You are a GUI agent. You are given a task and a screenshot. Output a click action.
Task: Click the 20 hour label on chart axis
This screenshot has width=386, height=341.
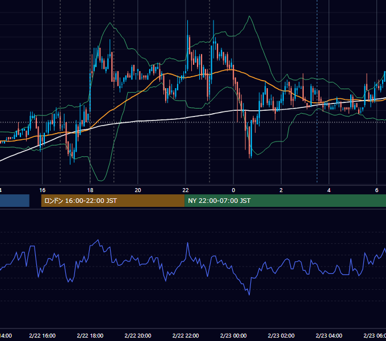click(138, 190)
